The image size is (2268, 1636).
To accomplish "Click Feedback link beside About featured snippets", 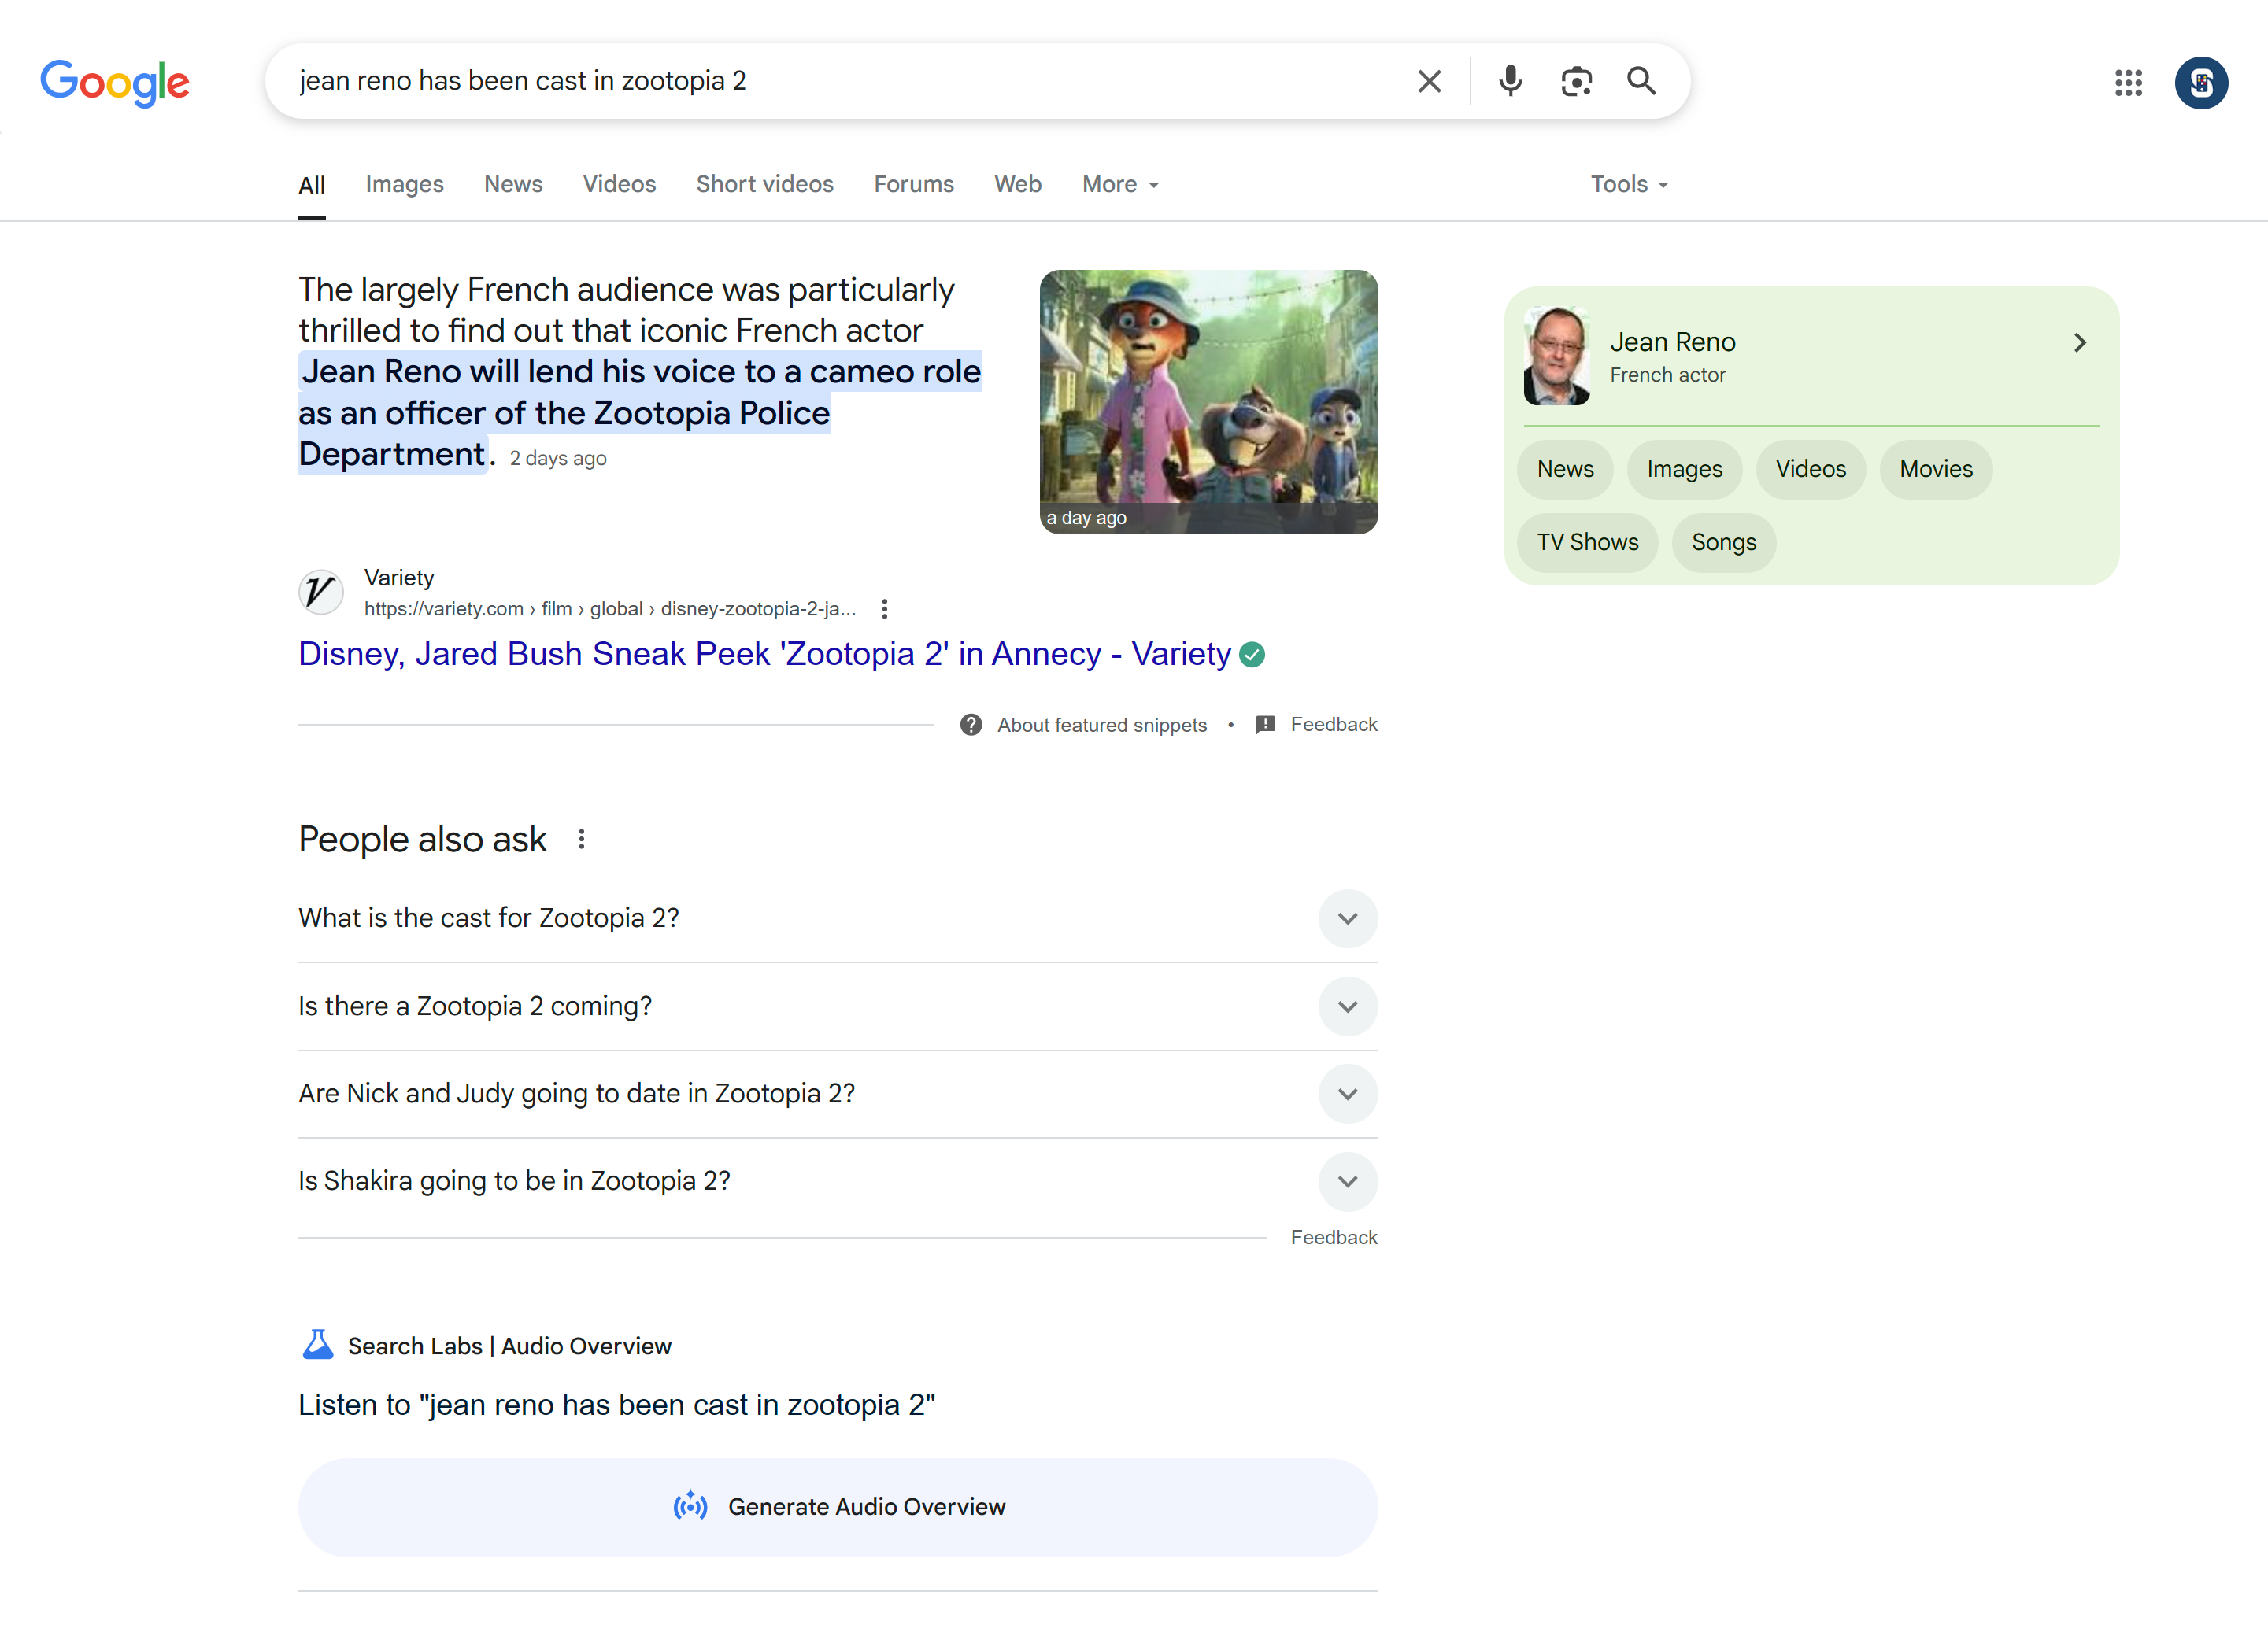I will click(x=1333, y=725).
